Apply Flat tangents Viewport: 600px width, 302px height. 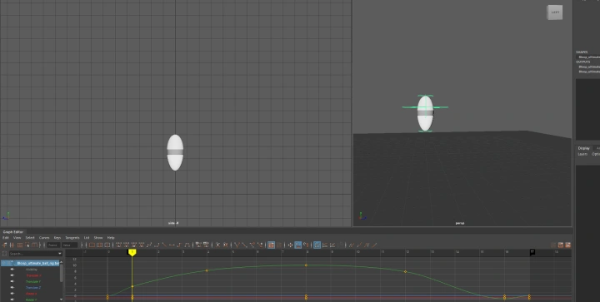(172, 245)
